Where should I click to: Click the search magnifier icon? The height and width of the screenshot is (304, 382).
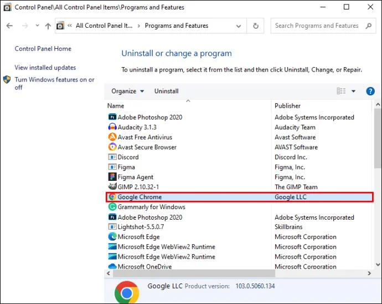(369, 26)
